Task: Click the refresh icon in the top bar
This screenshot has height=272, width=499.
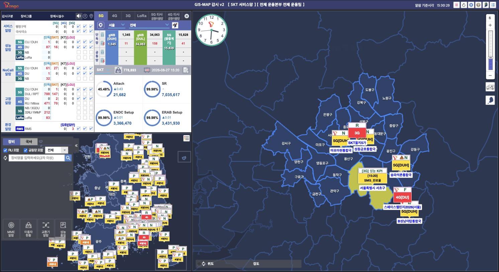Action: [464, 5]
